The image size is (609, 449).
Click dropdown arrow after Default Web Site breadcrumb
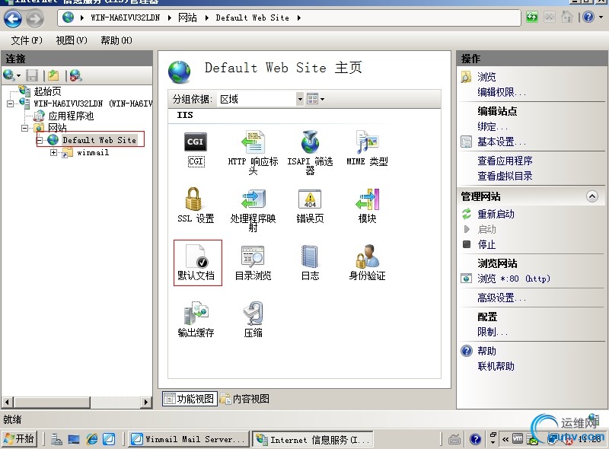coord(298,18)
